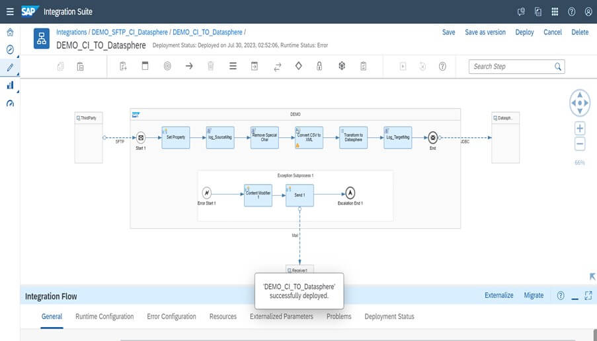Open the feedback icon in header

click(x=521, y=12)
